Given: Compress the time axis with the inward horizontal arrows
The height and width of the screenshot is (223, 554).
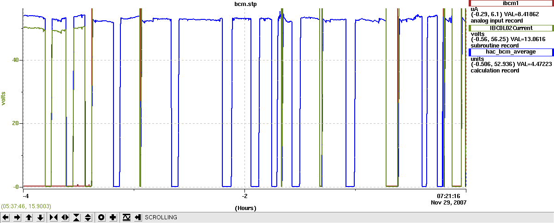Looking at the screenshot, I should click(x=54, y=217).
